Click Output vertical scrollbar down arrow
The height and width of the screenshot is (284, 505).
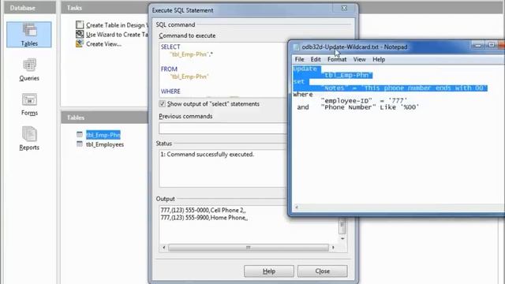(x=342, y=238)
